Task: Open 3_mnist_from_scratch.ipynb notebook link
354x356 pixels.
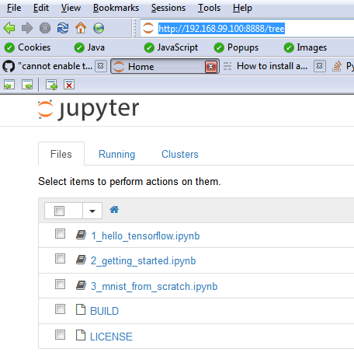Action: (154, 287)
